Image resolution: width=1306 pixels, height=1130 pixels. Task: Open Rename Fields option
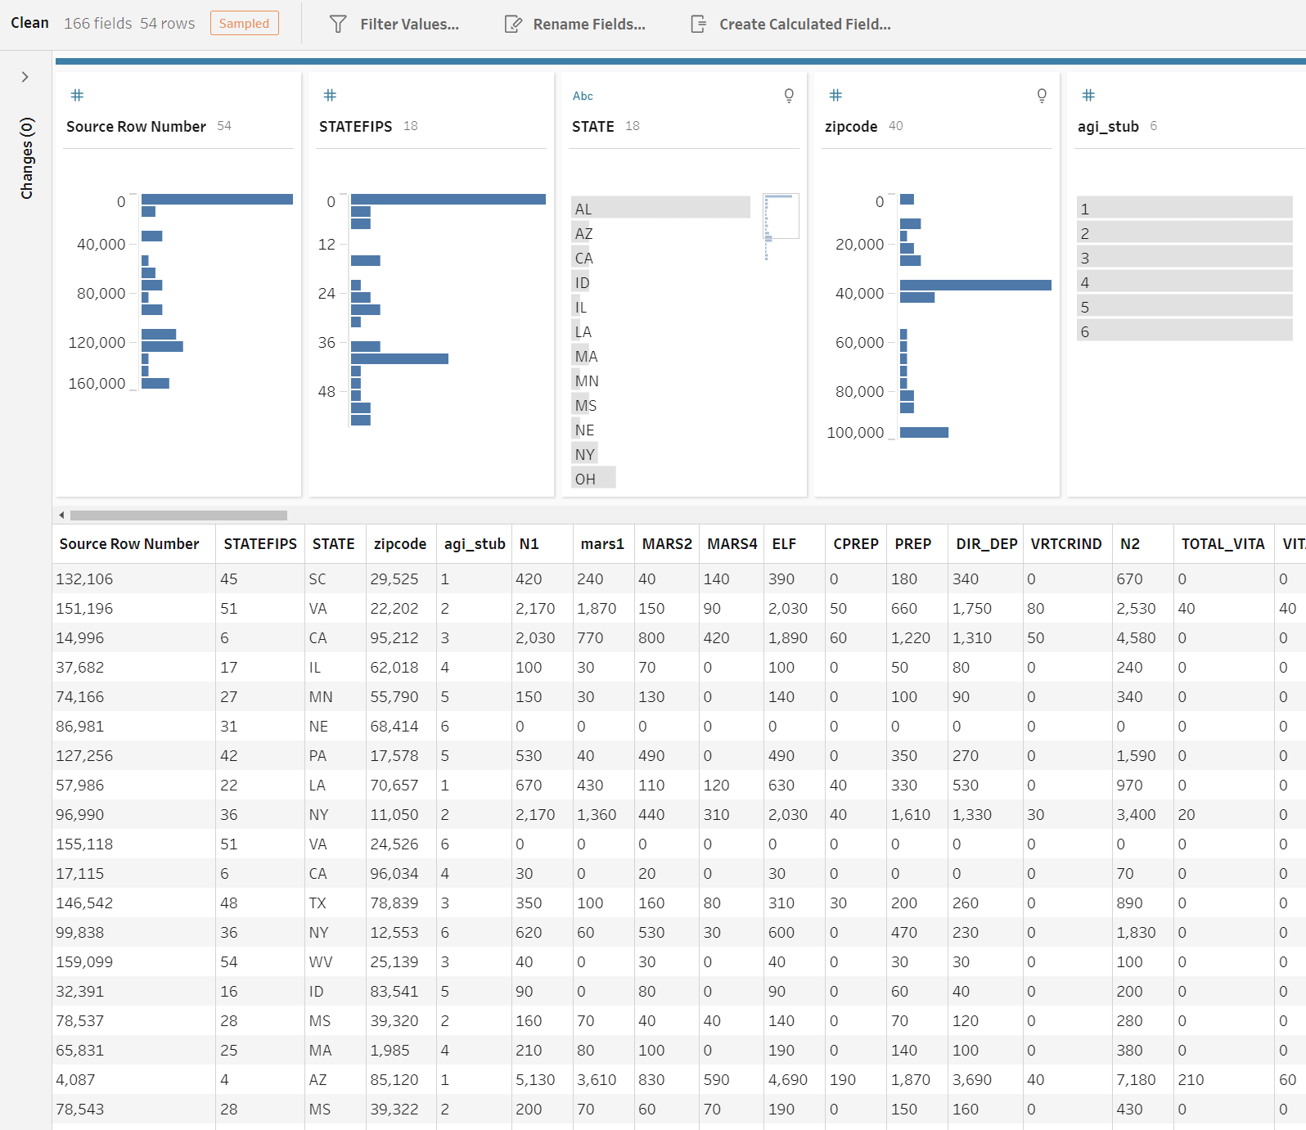click(x=588, y=25)
